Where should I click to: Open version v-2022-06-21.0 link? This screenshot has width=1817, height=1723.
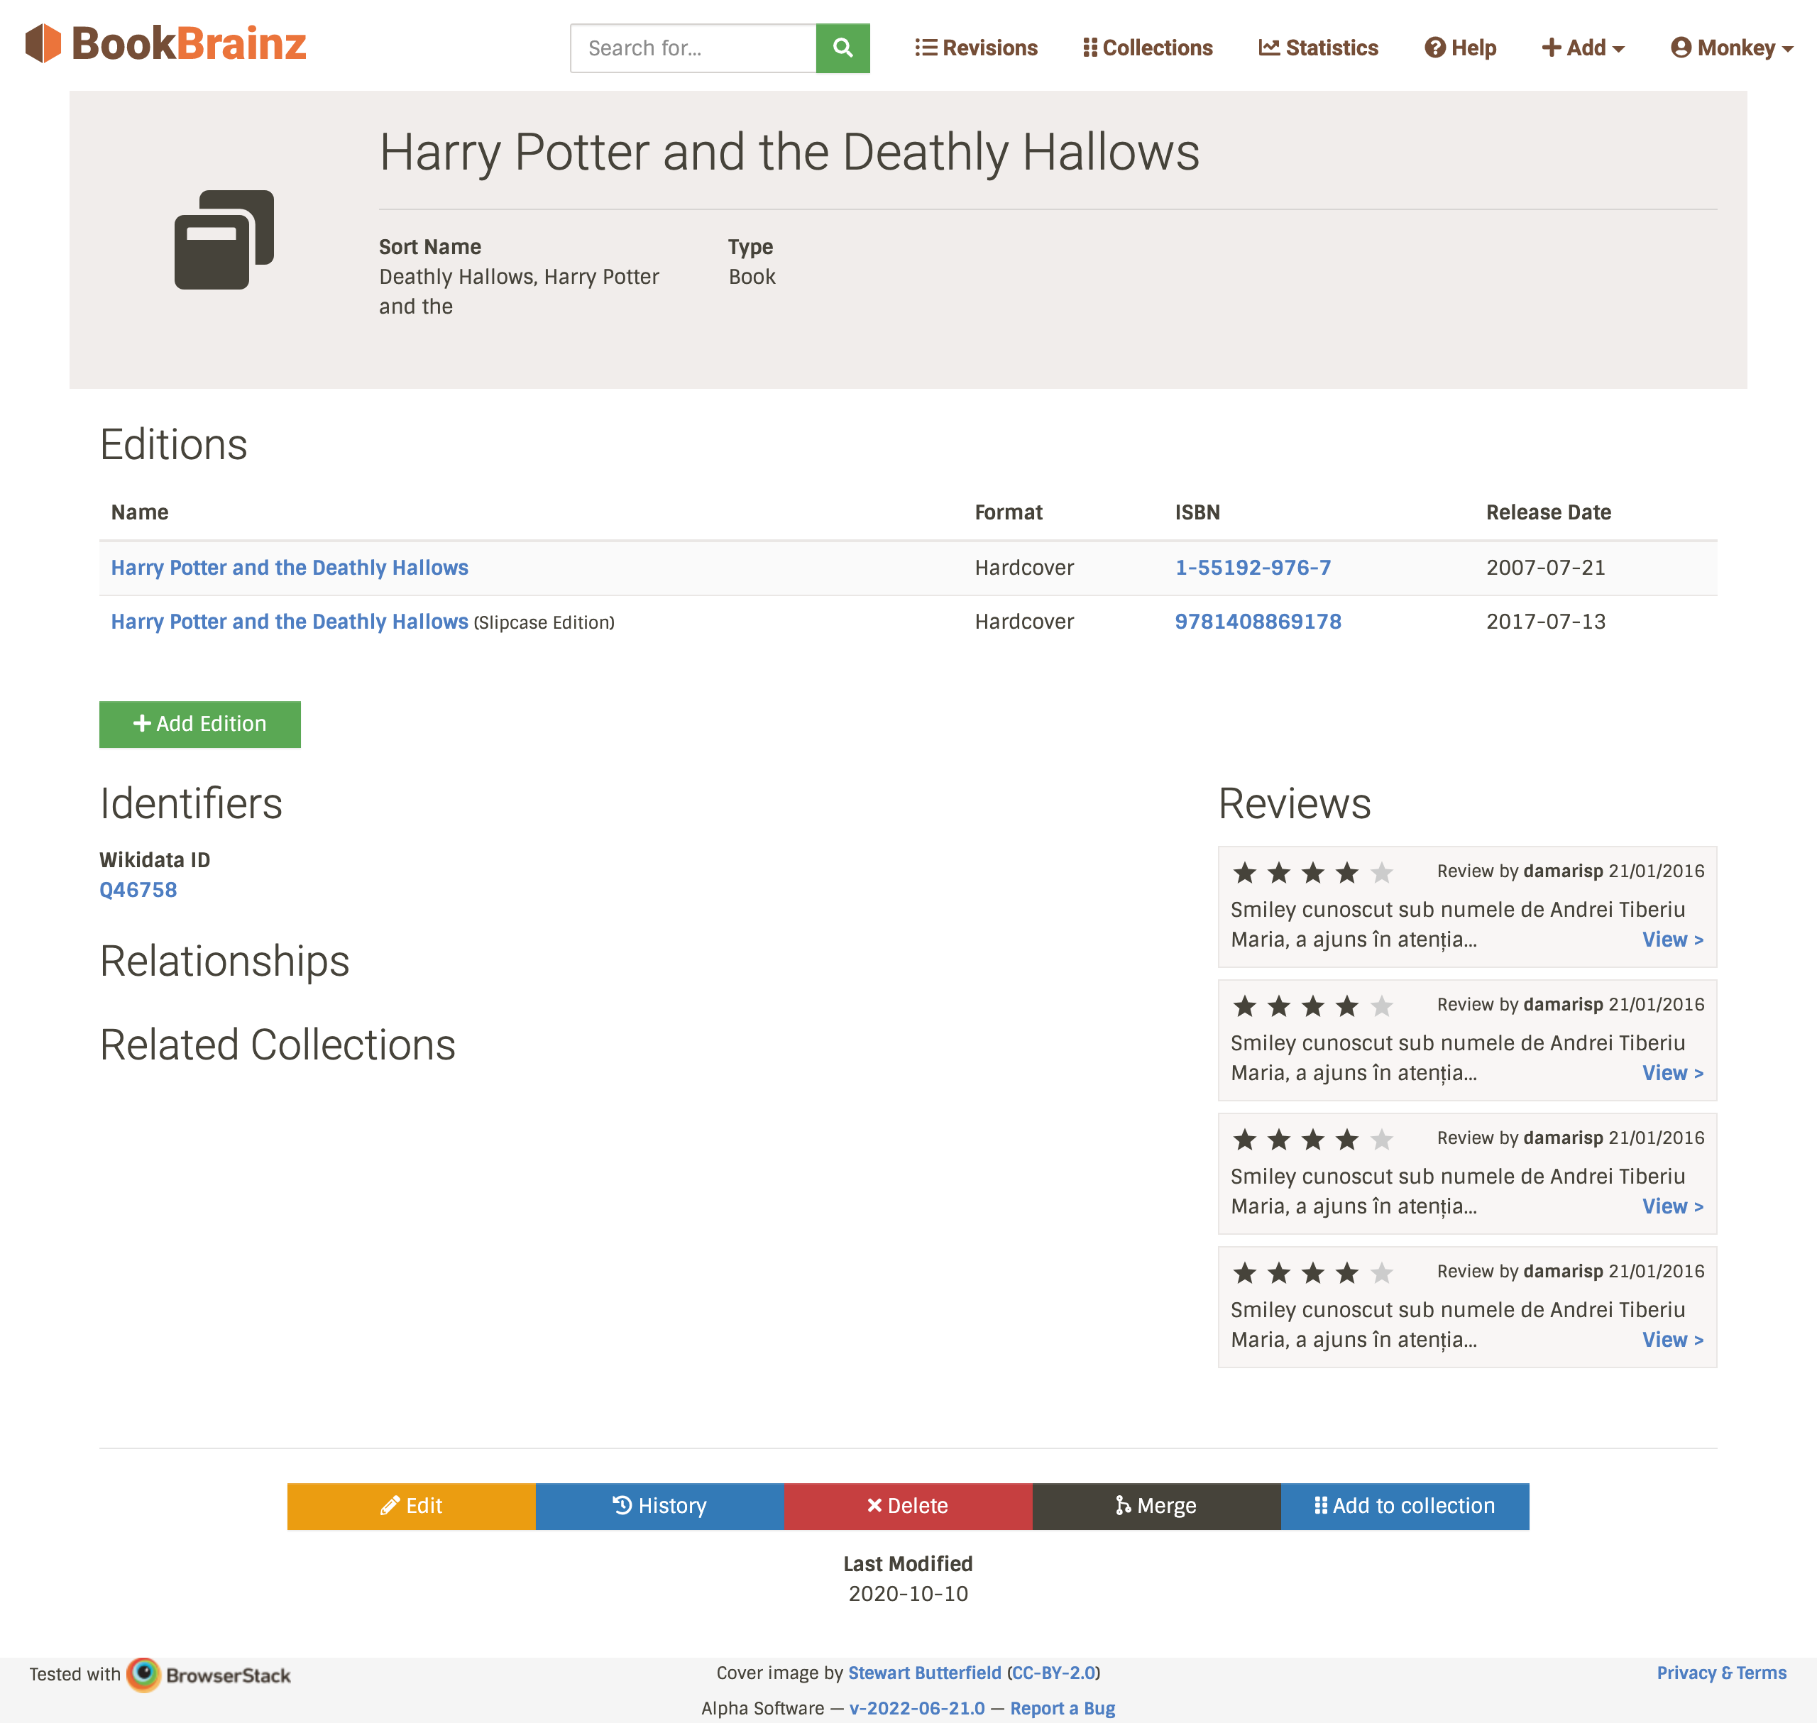pos(917,1708)
